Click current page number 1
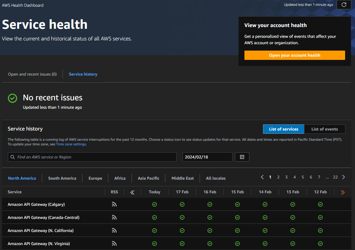355x250 pixels. (270, 177)
